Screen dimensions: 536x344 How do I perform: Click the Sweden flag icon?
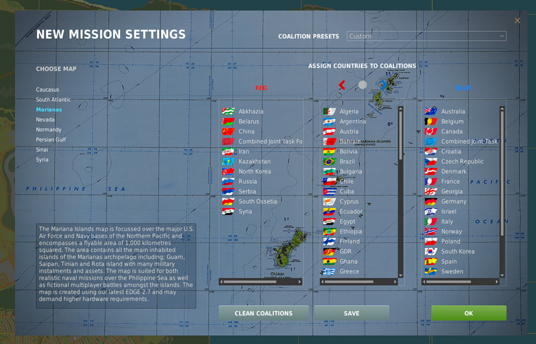click(x=431, y=271)
